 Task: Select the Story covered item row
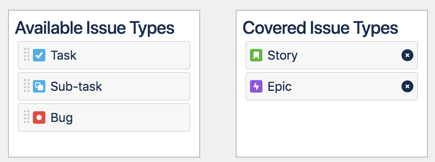point(332,55)
